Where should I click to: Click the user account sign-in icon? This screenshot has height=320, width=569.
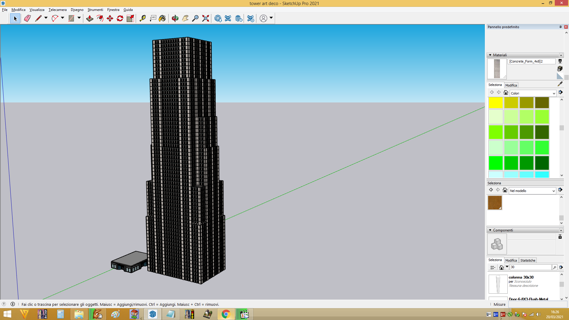pyautogui.click(x=263, y=18)
